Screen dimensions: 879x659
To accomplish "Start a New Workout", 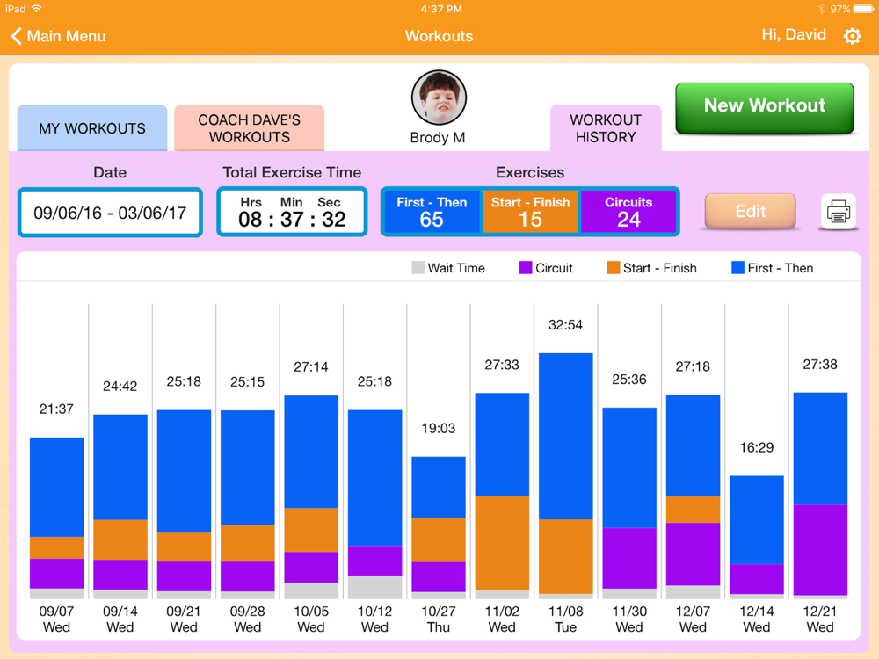I will click(x=764, y=107).
